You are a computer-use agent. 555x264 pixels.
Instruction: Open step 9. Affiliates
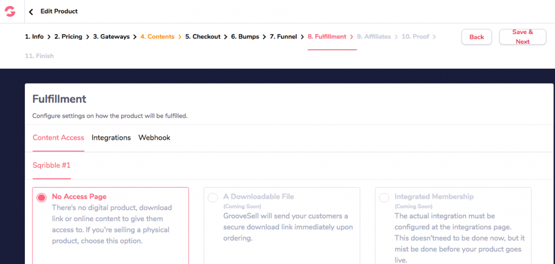coord(373,37)
